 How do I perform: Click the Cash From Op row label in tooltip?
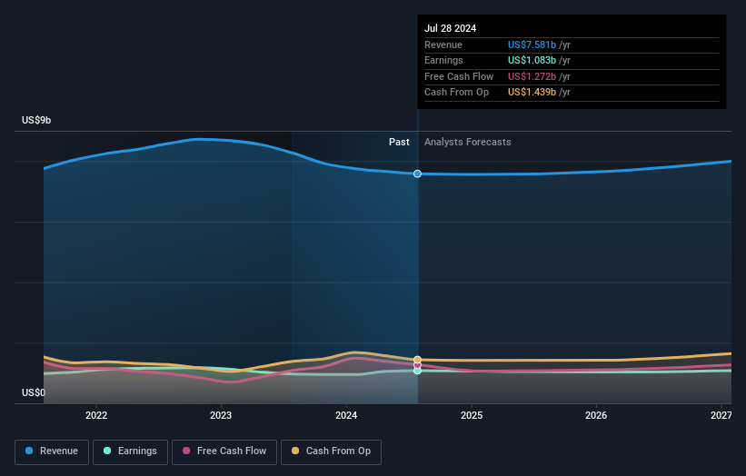[x=457, y=93]
